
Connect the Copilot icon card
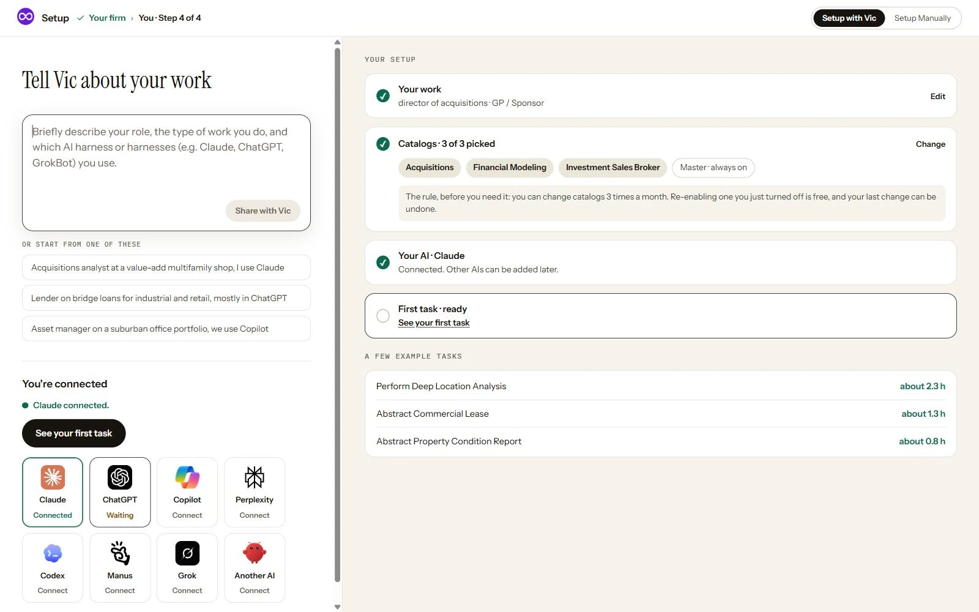(x=187, y=492)
